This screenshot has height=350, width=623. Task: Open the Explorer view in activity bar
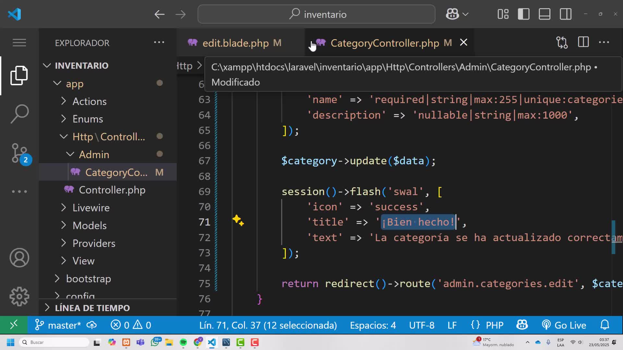[x=19, y=76]
